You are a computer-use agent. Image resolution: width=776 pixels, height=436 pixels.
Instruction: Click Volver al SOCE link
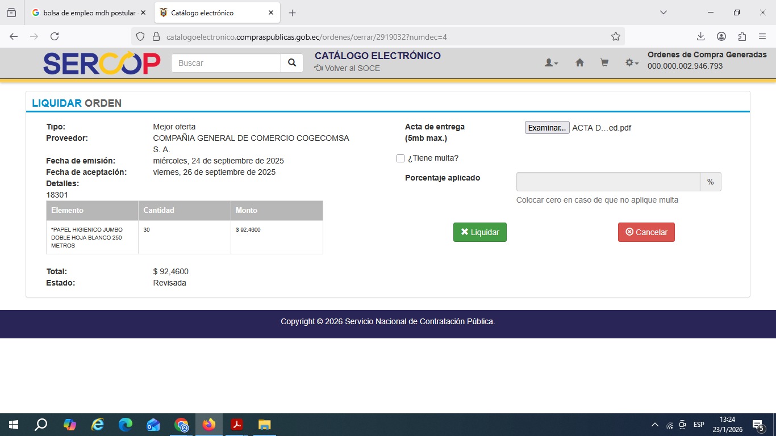(347, 68)
